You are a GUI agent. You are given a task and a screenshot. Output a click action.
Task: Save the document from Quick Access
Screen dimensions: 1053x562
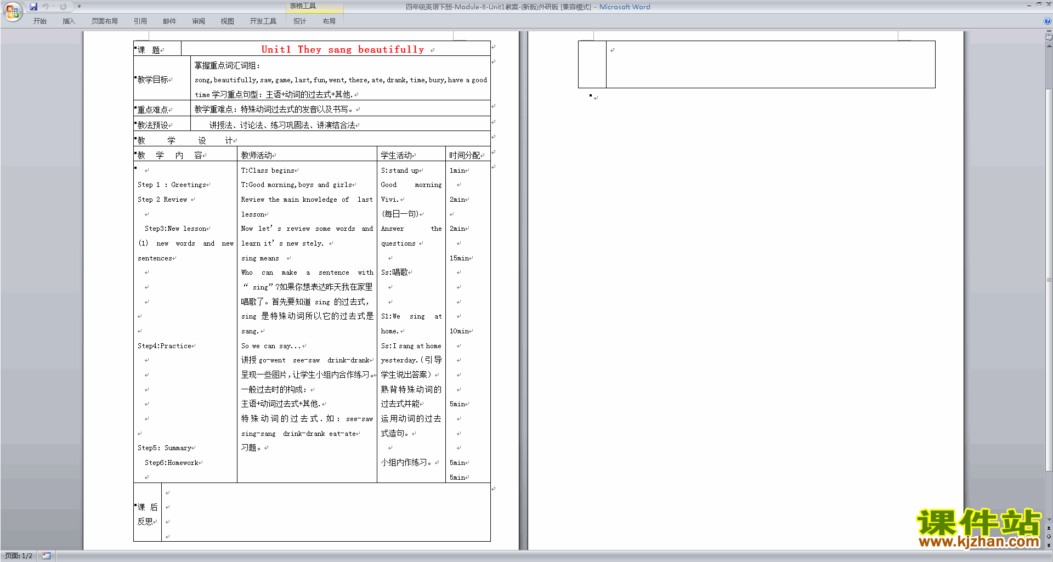coord(33,7)
